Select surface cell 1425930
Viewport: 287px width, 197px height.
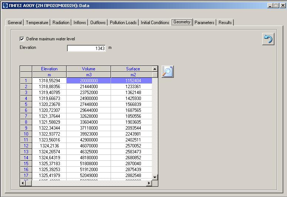131,98
